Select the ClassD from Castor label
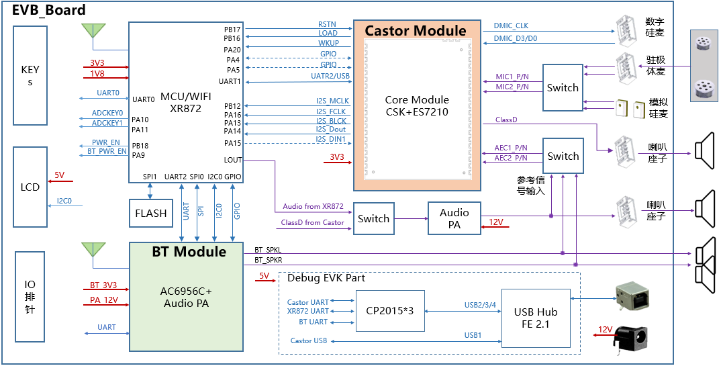721x366 pixels. pos(312,222)
